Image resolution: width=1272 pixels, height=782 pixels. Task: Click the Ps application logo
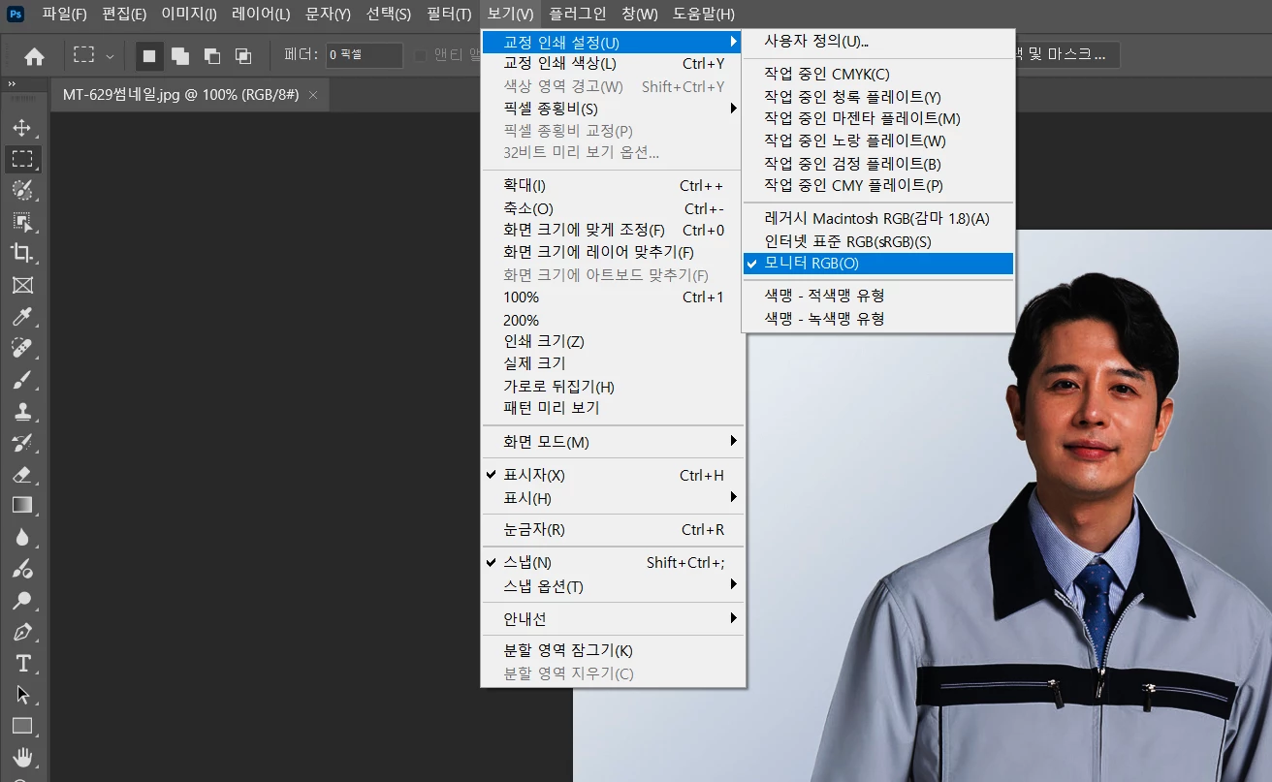pyautogui.click(x=17, y=14)
